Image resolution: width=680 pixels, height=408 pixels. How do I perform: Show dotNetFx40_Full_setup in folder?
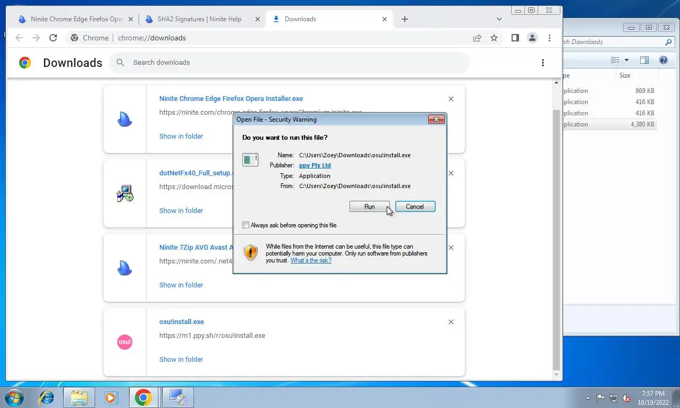181,211
